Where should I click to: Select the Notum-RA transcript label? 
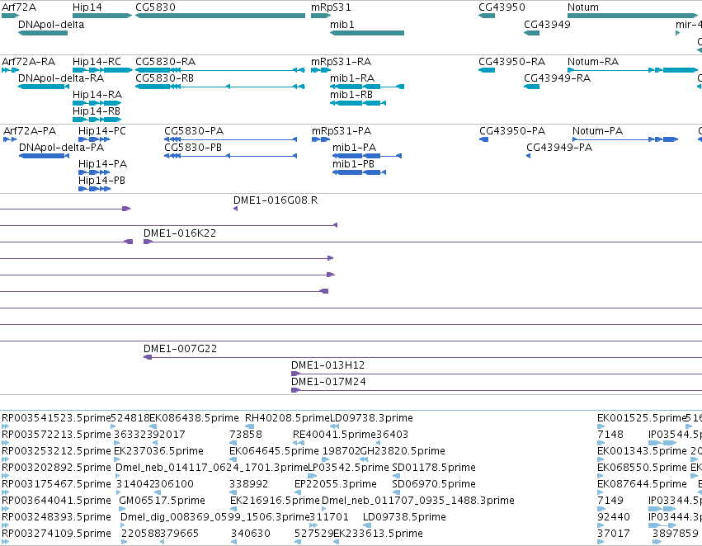point(593,62)
